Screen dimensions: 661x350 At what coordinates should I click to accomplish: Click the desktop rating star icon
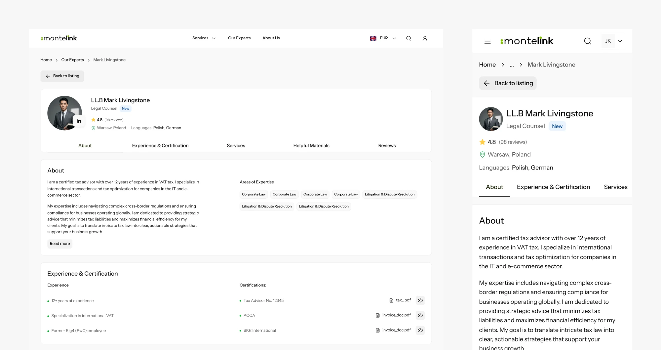(94, 120)
